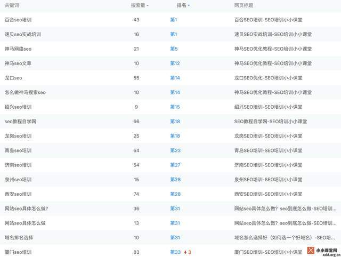The image size is (341, 257).
Task: Click the sort arrow beside 搜索量 header
Action: pos(148,5)
